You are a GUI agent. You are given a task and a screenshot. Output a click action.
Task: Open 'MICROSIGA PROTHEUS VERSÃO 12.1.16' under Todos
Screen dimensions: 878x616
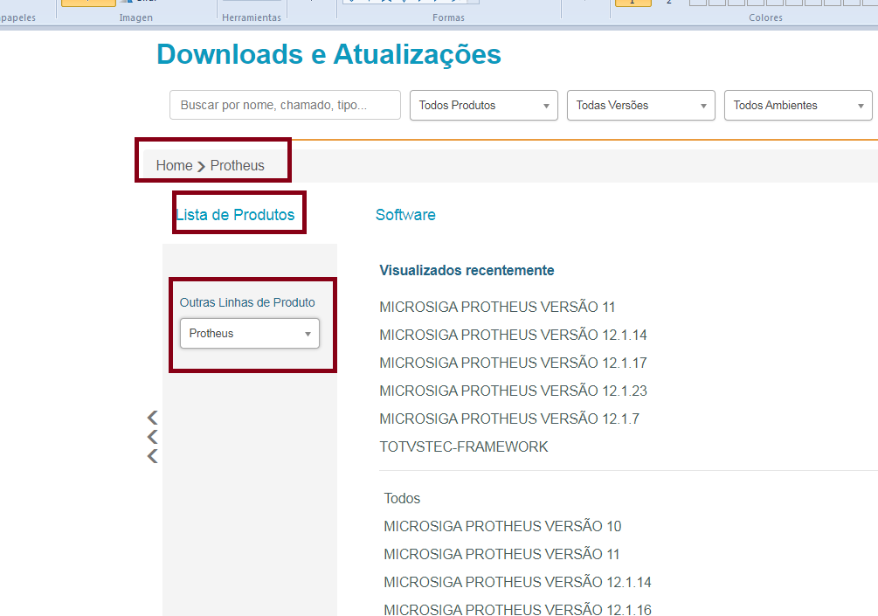point(517,609)
